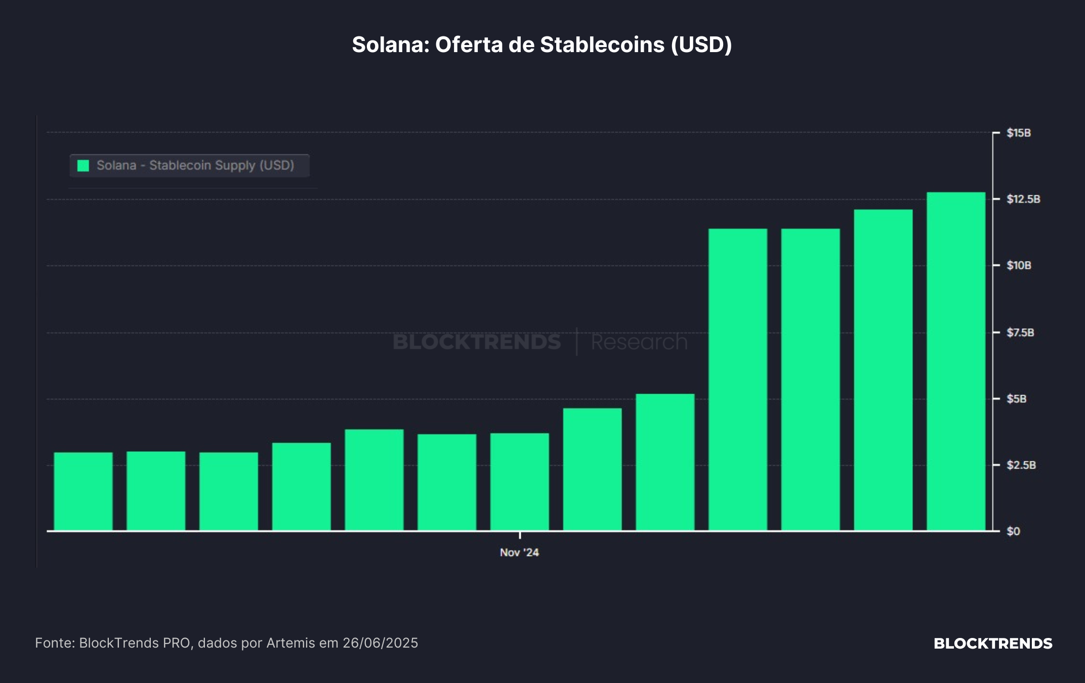The width and height of the screenshot is (1085, 683).
Task: Click the second-tallest bar near $12.5B
Action: click(883, 370)
